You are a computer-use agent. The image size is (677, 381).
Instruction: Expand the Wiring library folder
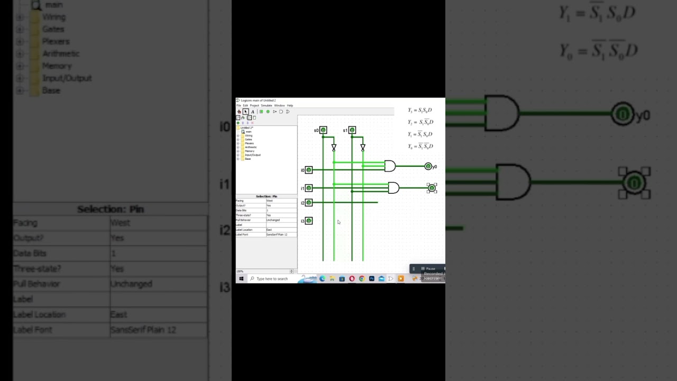tap(238, 135)
